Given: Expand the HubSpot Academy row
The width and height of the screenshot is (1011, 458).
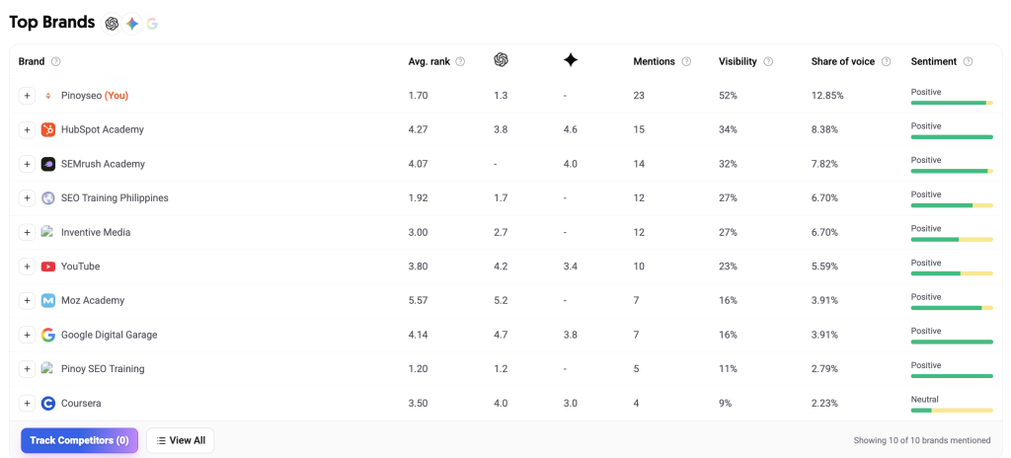Looking at the screenshot, I should tap(27, 129).
